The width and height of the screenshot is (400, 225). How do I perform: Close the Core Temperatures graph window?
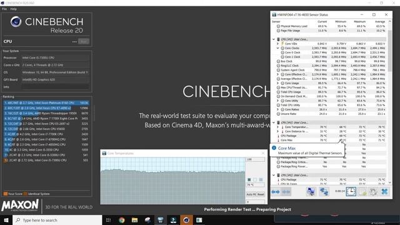(263, 153)
